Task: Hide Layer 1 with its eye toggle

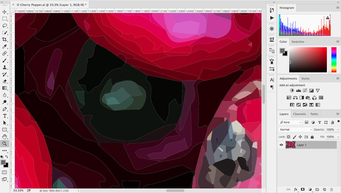Action: coord(281,145)
